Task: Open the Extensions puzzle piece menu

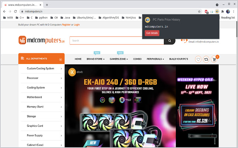Action: click(x=222, y=11)
